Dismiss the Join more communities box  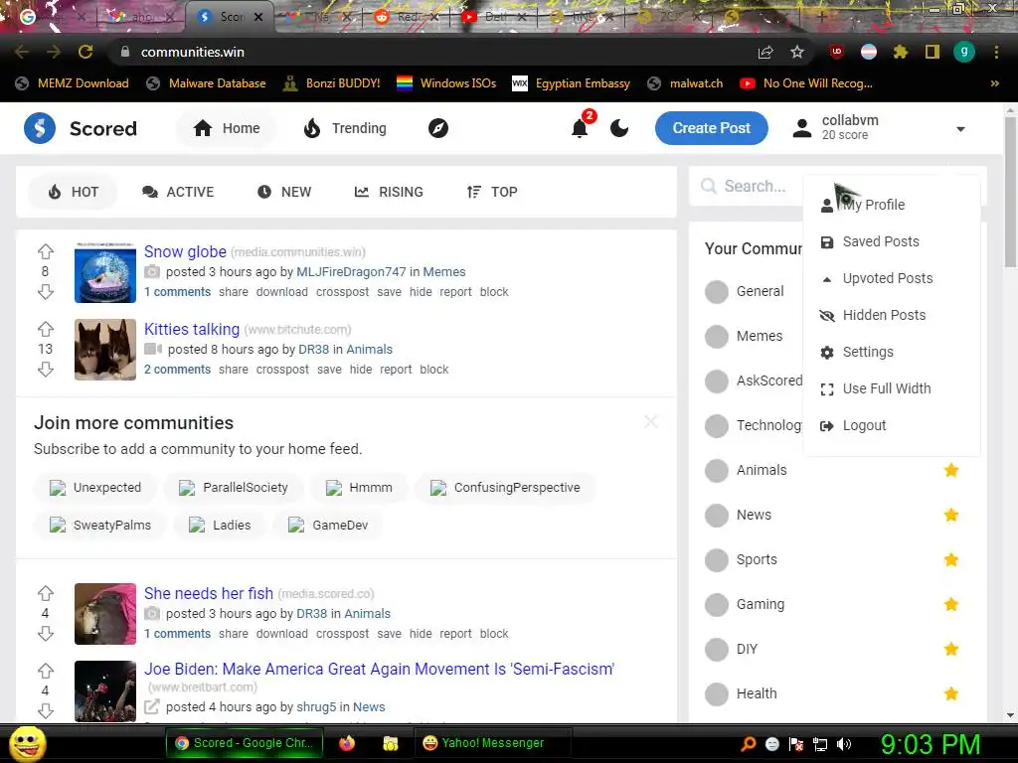pos(651,421)
